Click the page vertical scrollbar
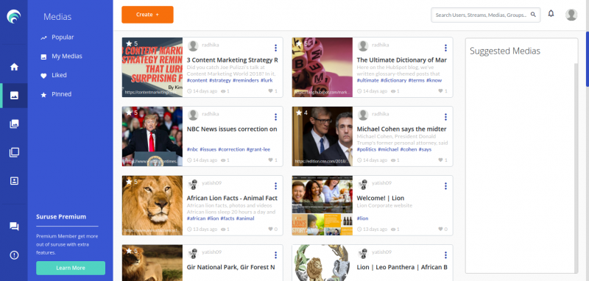The height and width of the screenshot is (281, 589). [587, 59]
